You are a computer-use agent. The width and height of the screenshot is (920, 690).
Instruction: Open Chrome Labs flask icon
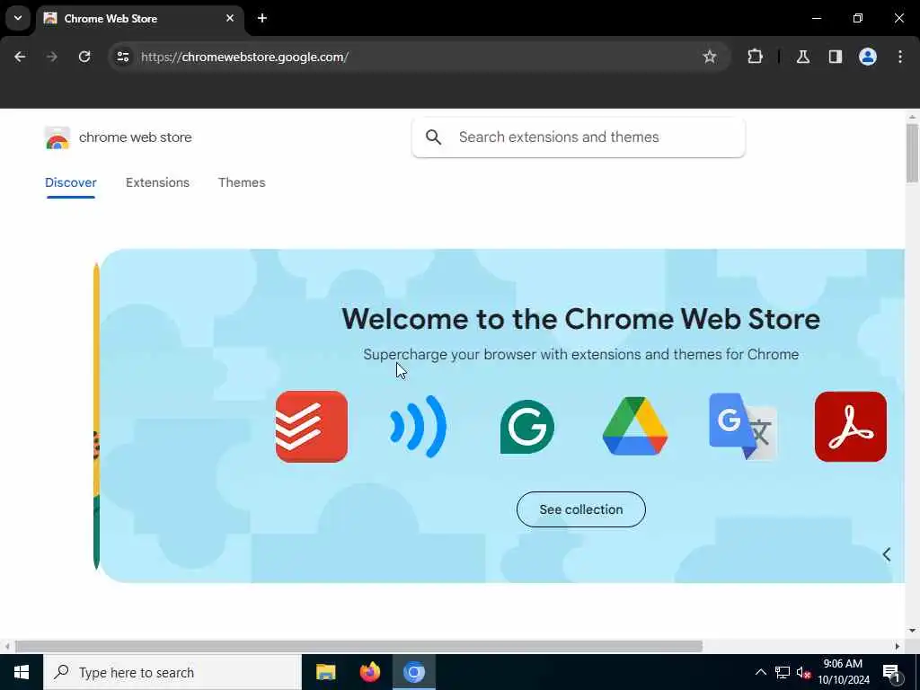[802, 57]
